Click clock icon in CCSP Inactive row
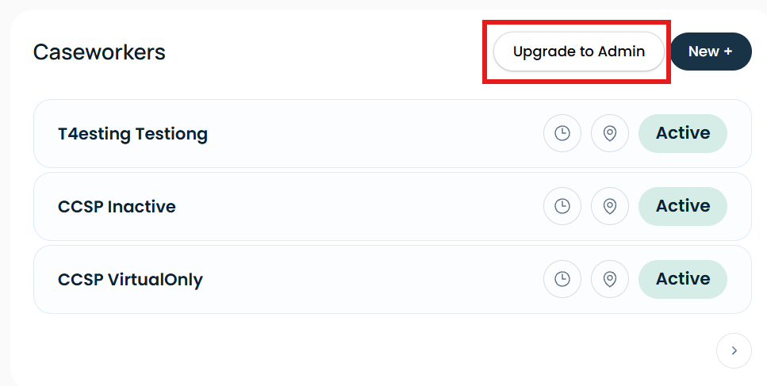The width and height of the screenshot is (767, 386). (562, 206)
